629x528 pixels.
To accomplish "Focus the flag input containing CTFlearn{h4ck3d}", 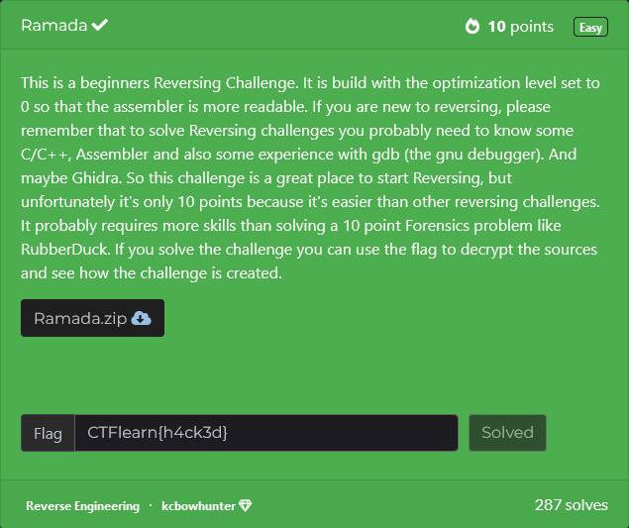I will tap(266, 433).
